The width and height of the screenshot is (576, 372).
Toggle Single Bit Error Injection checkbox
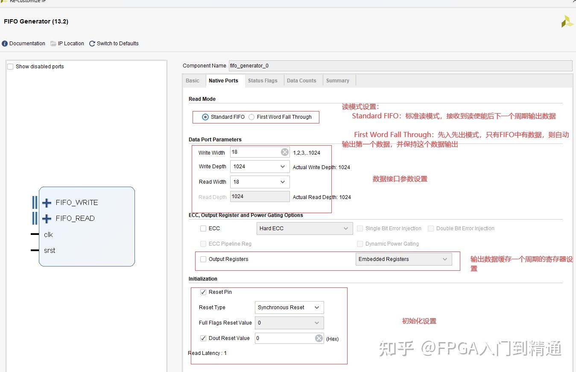pyautogui.click(x=360, y=228)
